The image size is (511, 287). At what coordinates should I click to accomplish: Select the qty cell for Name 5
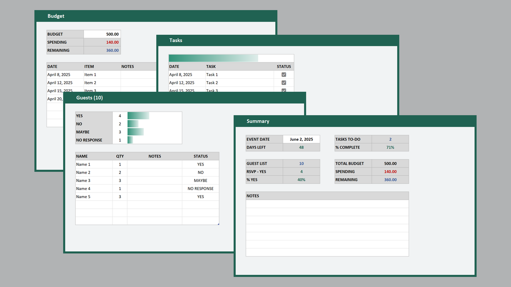[x=120, y=197]
